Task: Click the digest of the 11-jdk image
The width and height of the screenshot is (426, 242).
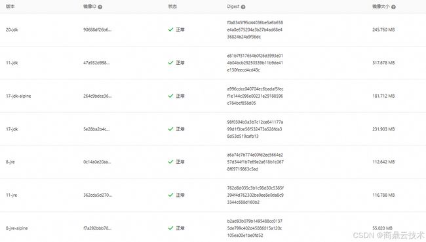Action: pos(255,63)
